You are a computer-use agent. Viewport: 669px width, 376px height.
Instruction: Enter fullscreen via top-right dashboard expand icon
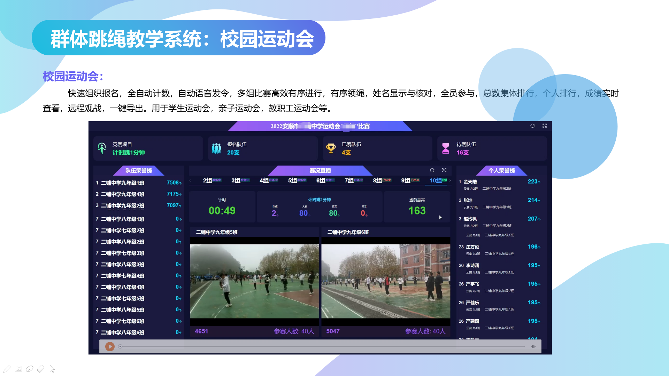pos(545,126)
